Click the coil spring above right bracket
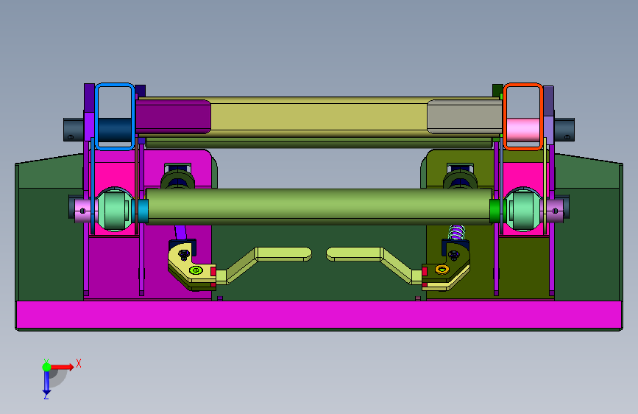Image resolution: width=638 pixels, height=414 pixels. (456, 233)
